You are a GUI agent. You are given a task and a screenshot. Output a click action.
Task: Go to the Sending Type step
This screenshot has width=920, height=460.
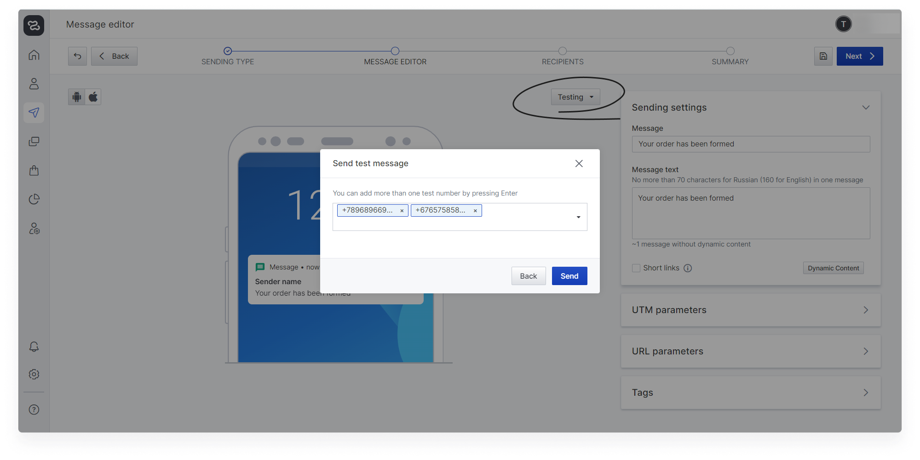coord(228,56)
